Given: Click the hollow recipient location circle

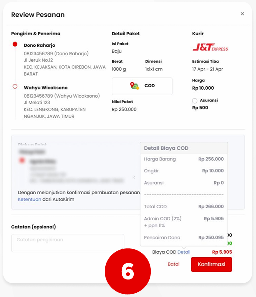Looking at the screenshot, I should (x=15, y=86).
